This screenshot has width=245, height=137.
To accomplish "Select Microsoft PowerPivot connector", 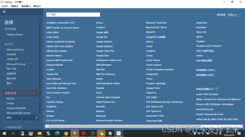I will click(x=156, y=23).
